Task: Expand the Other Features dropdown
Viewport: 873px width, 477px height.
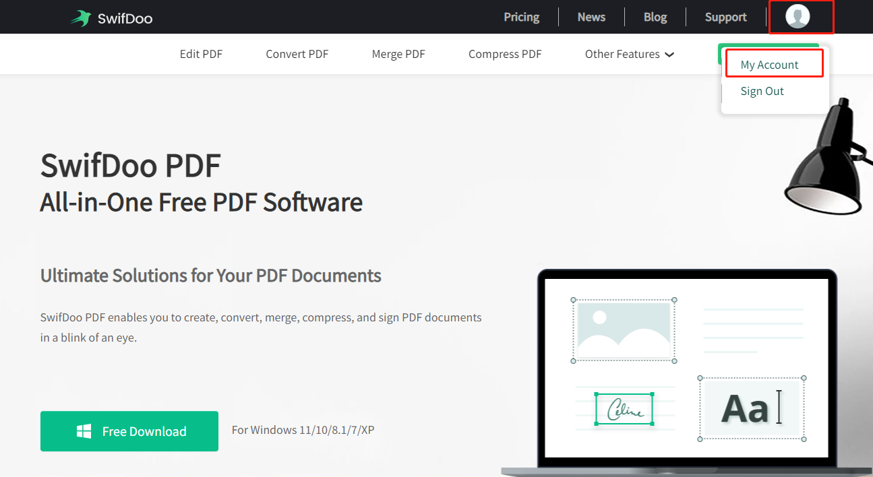Action: click(630, 54)
